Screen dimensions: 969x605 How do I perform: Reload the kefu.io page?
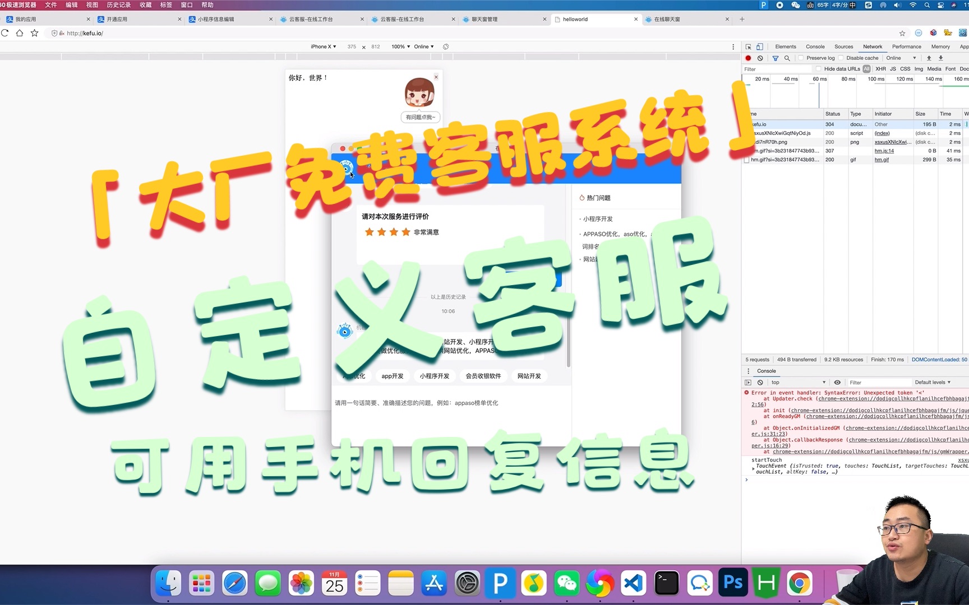click(5, 33)
